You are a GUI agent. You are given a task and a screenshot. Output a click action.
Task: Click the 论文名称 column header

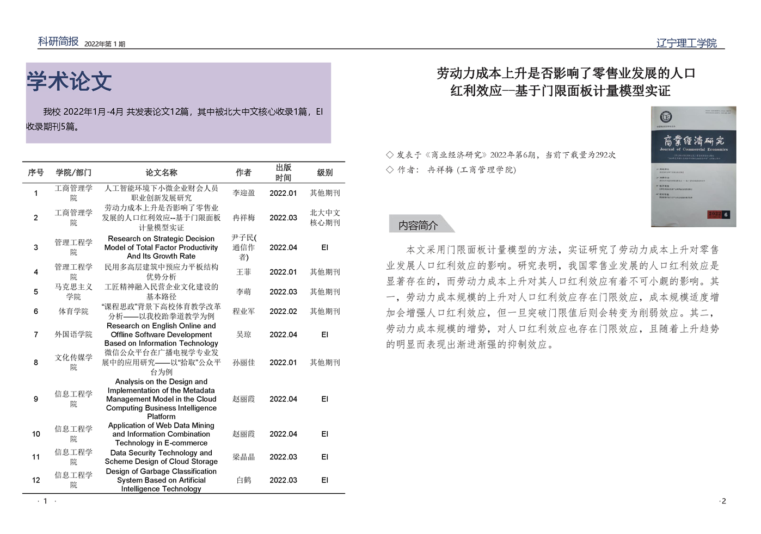tap(161, 172)
